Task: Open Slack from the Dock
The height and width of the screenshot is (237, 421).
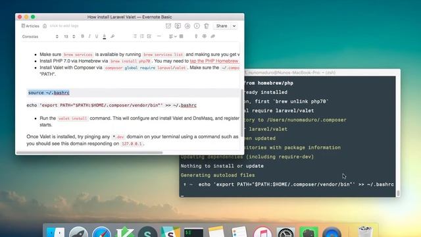Action: tap(170, 232)
